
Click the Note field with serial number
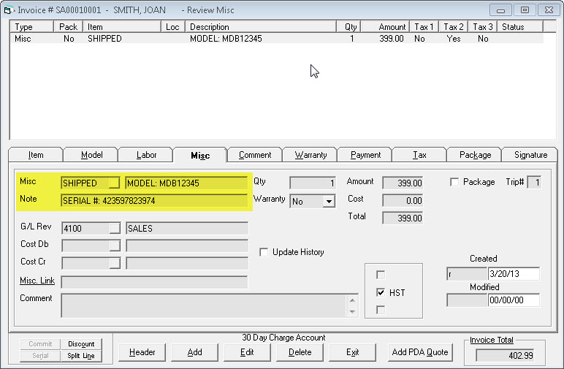pyautogui.click(x=154, y=200)
